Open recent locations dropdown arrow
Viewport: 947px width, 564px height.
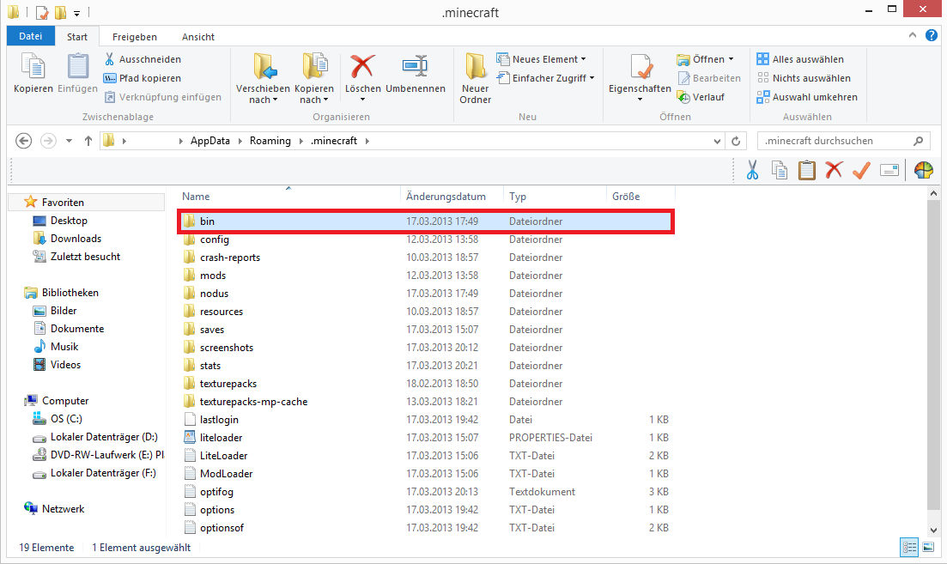coord(69,141)
